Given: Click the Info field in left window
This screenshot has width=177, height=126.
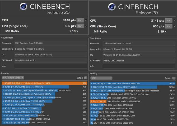Looking at the screenshot, I should click(50, 66).
